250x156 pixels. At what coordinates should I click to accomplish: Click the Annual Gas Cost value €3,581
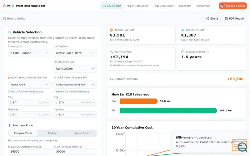(117, 35)
